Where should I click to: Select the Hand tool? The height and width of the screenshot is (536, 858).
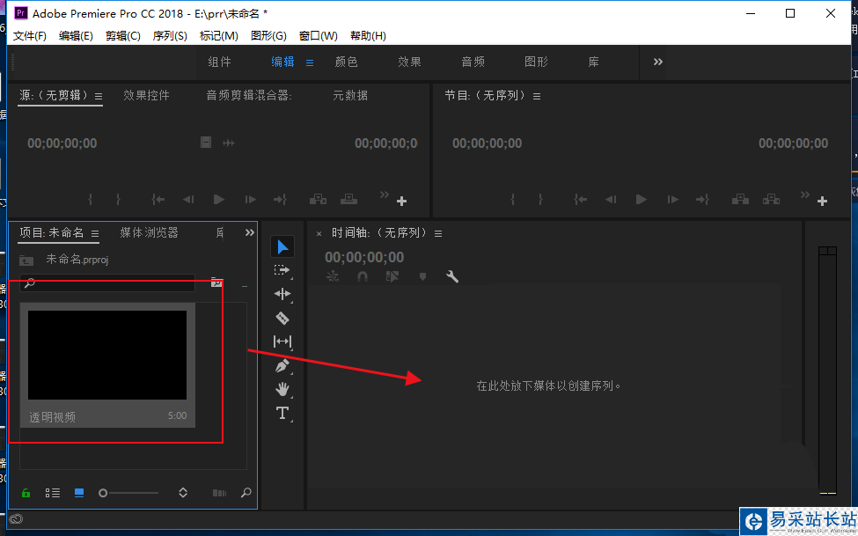coord(282,389)
